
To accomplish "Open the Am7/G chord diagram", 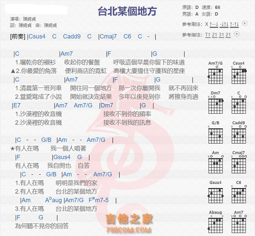I will click(x=215, y=73).
